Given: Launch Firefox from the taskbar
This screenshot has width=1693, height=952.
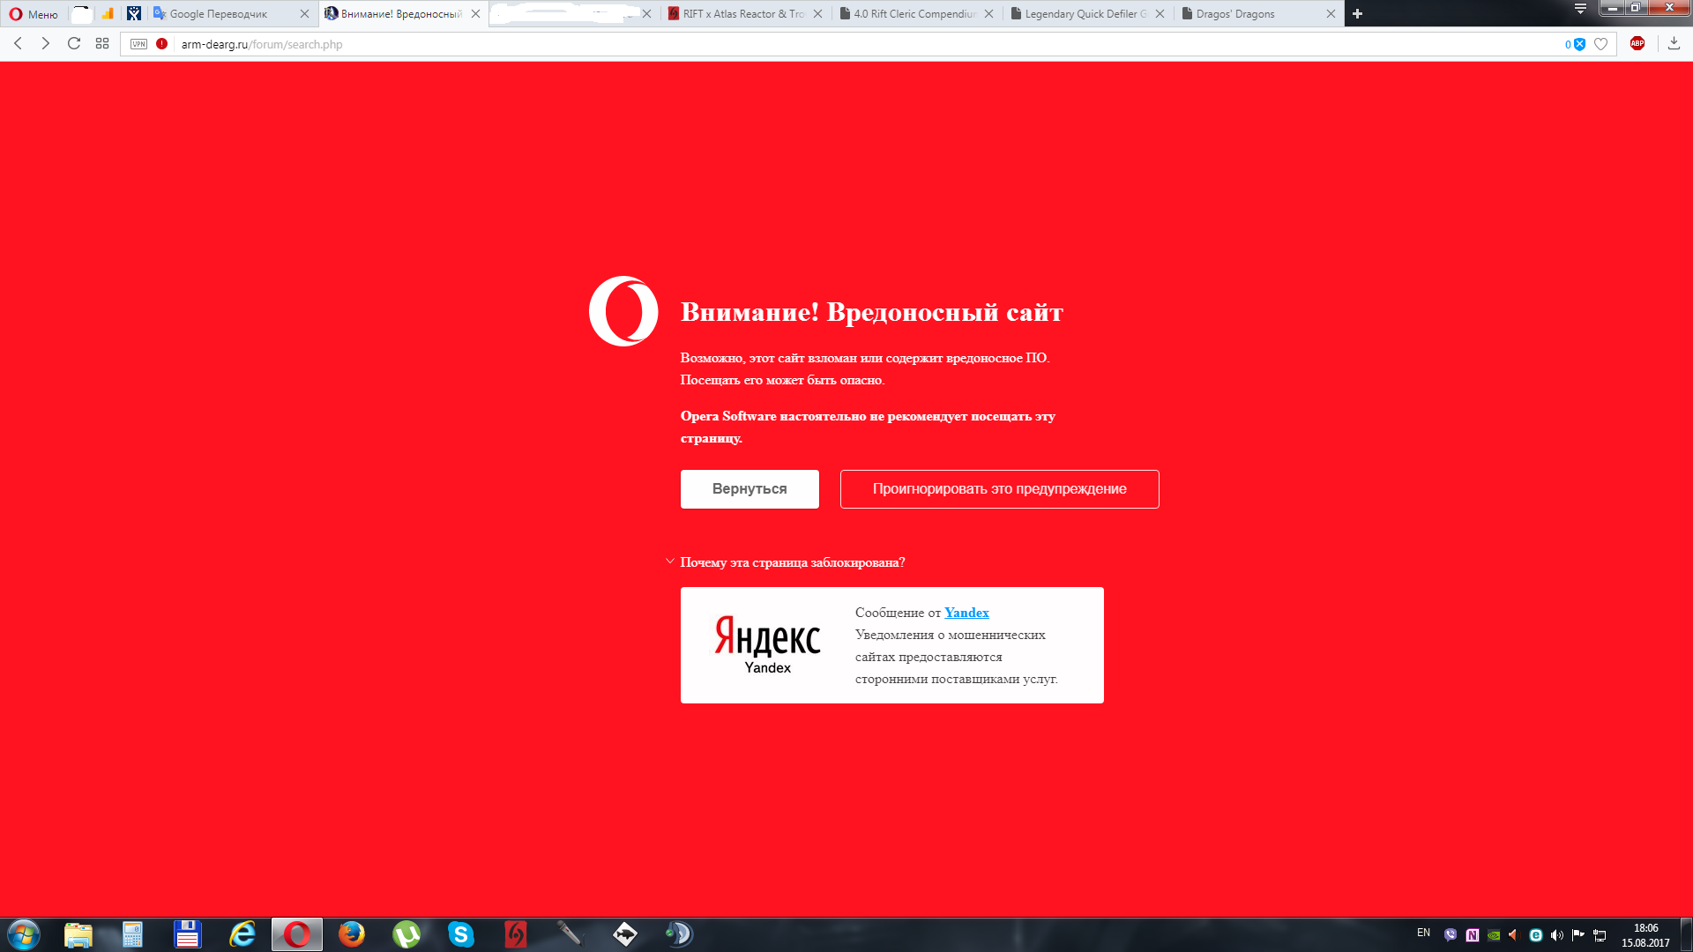Looking at the screenshot, I should coord(352,934).
